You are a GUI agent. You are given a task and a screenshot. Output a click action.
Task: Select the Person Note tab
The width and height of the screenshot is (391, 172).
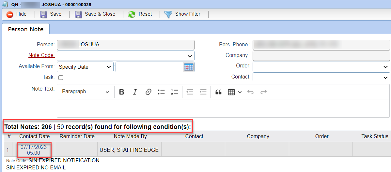coord(26,29)
